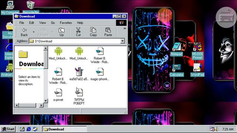
Task: Expand the Address bar dropdown
Action: tap(123, 41)
